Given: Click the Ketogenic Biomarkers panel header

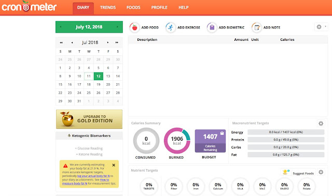Looking at the screenshot, I should coord(89,135).
